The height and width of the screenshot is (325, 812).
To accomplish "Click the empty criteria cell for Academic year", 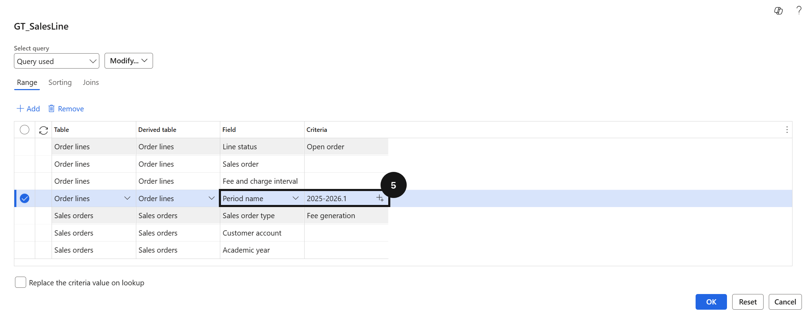I will tap(346, 250).
